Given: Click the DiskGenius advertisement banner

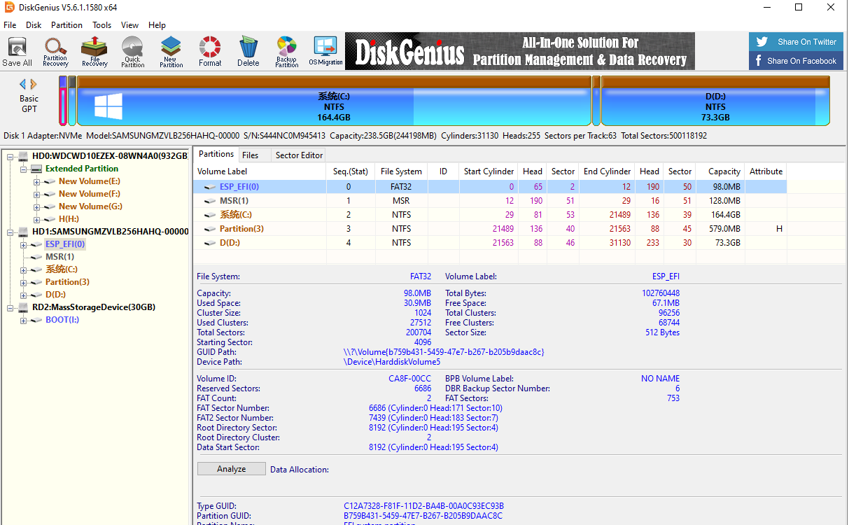Looking at the screenshot, I should tap(520, 51).
